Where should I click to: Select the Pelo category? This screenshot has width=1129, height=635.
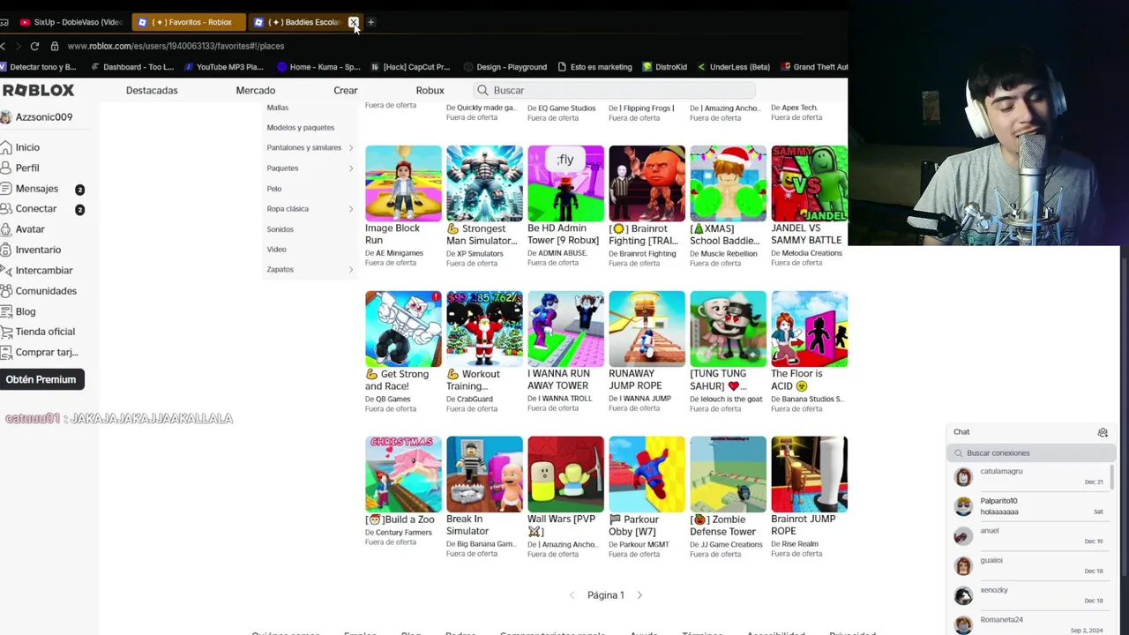[x=274, y=189]
